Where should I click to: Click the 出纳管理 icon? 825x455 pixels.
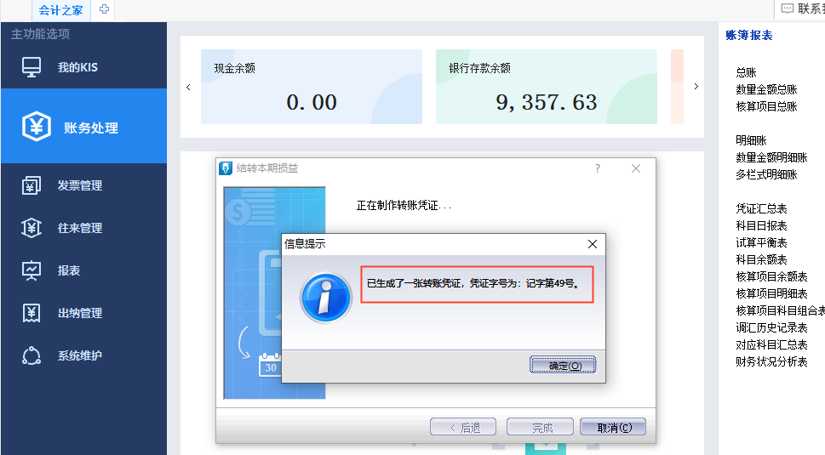click(32, 313)
